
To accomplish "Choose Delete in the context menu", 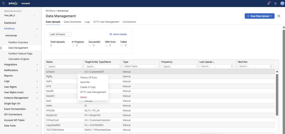I will tap(83, 97).
